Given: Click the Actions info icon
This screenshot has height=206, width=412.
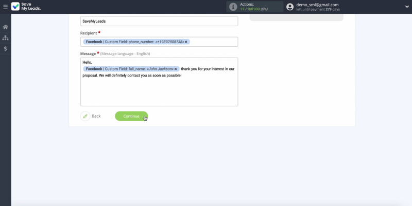Looking at the screenshot, I should point(233,7).
